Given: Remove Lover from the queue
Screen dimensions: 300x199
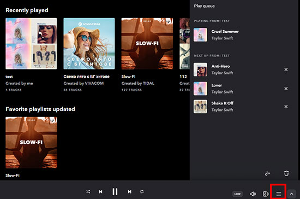Looking at the screenshot, I should pos(286,89).
